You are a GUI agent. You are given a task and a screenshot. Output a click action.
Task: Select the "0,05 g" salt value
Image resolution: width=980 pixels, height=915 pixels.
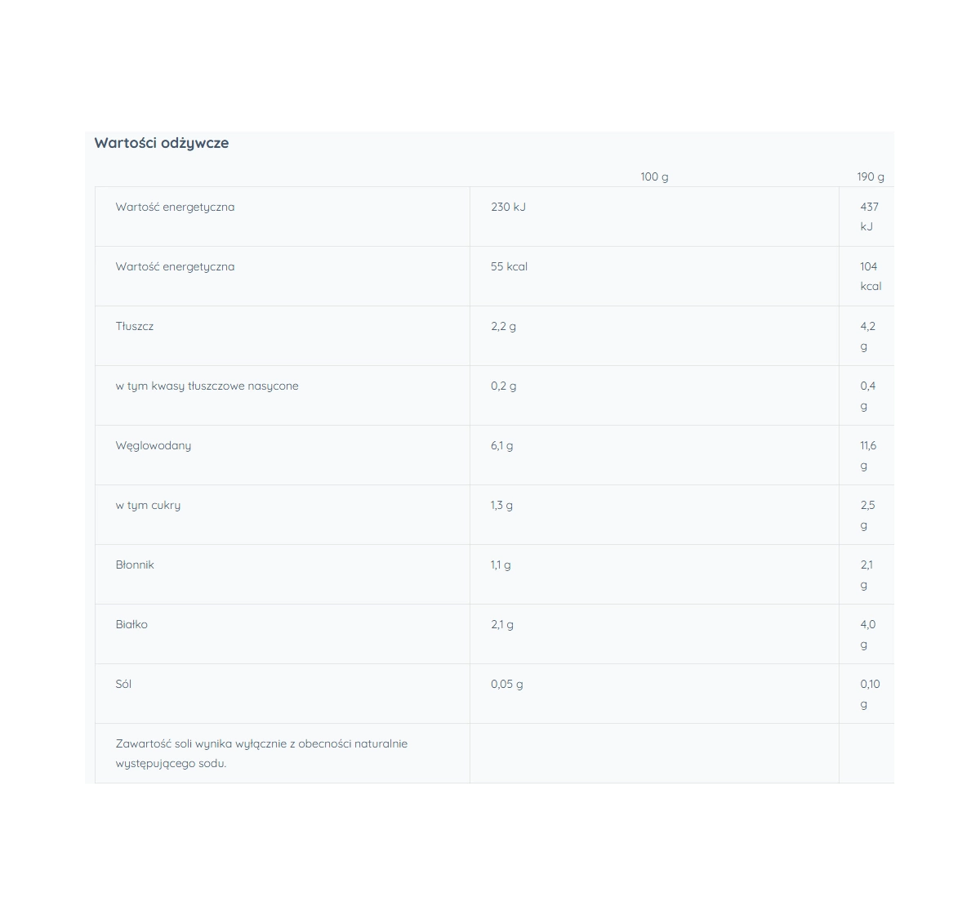point(507,684)
